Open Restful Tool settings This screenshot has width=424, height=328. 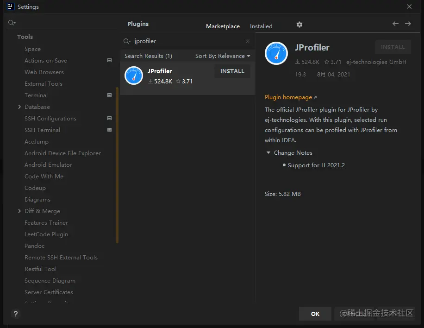point(40,269)
